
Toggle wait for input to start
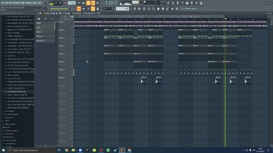point(84,3)
